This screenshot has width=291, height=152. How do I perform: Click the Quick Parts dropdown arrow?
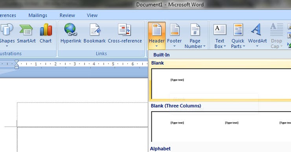tap(244, 46)
